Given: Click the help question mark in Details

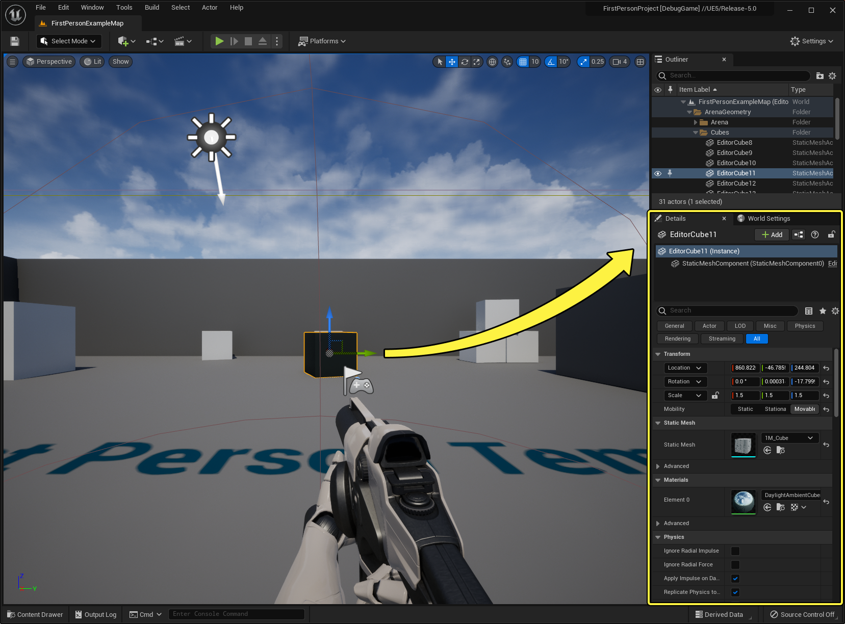Looking at the screenshot, I should tap(815, 235).
